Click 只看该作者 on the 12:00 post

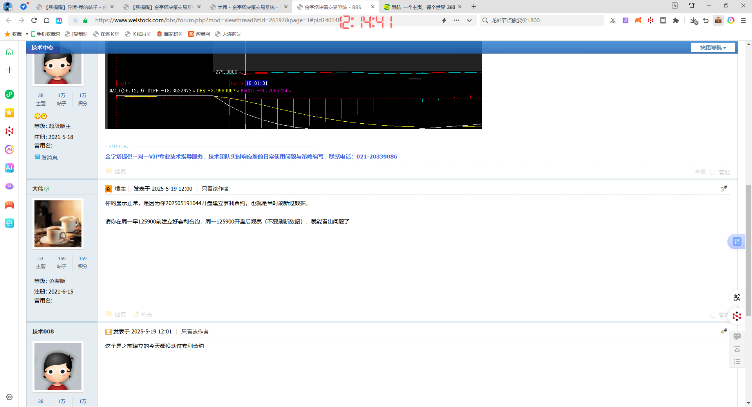pyautogui.click(x=215, y=189)
